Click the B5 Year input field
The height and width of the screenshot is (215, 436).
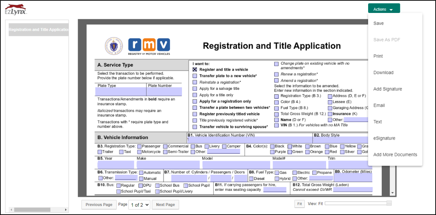116,165
